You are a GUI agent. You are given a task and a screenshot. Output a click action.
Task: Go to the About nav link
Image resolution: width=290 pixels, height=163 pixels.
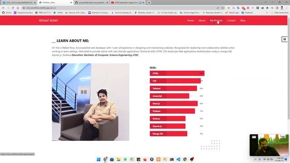pos(202,20)
